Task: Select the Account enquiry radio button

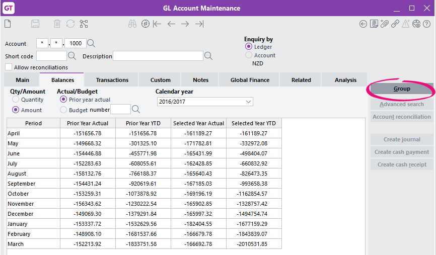Action: 249,55
